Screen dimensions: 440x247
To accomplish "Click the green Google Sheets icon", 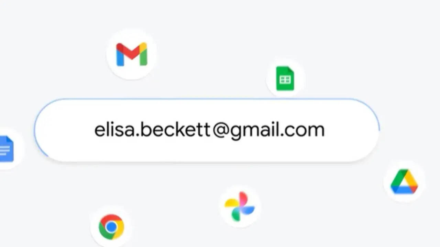I will coord(285,79).
